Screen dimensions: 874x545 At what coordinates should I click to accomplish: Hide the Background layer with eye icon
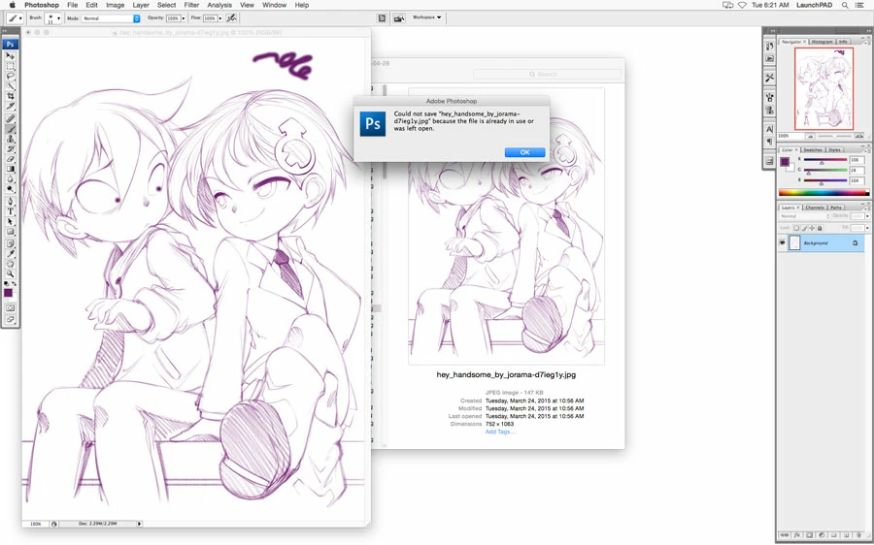pos(782,243)
